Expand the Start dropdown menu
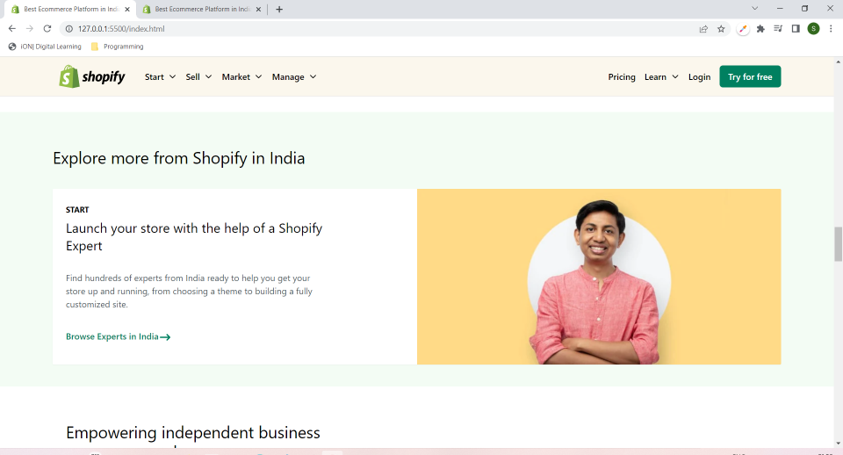843x455 pixels. click(x=160, y=77)
